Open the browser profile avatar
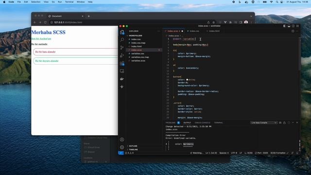This screenshot has height=175, width=311. click(246, 22)
